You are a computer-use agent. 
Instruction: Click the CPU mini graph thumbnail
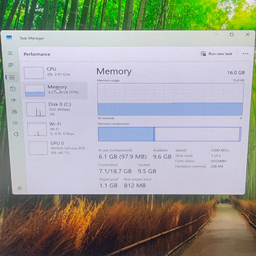(x=34, y=73)
